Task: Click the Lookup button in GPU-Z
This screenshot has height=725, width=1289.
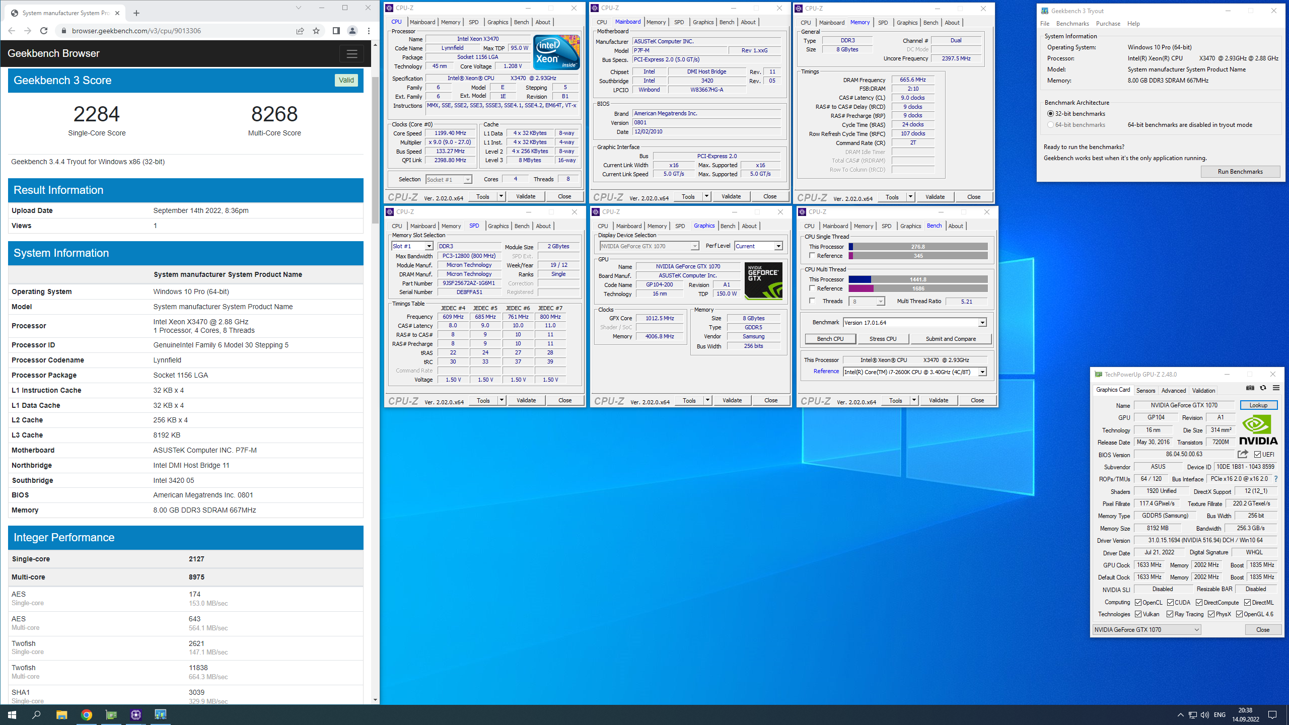Action: pyautogui.click(x=1258, y=405)
